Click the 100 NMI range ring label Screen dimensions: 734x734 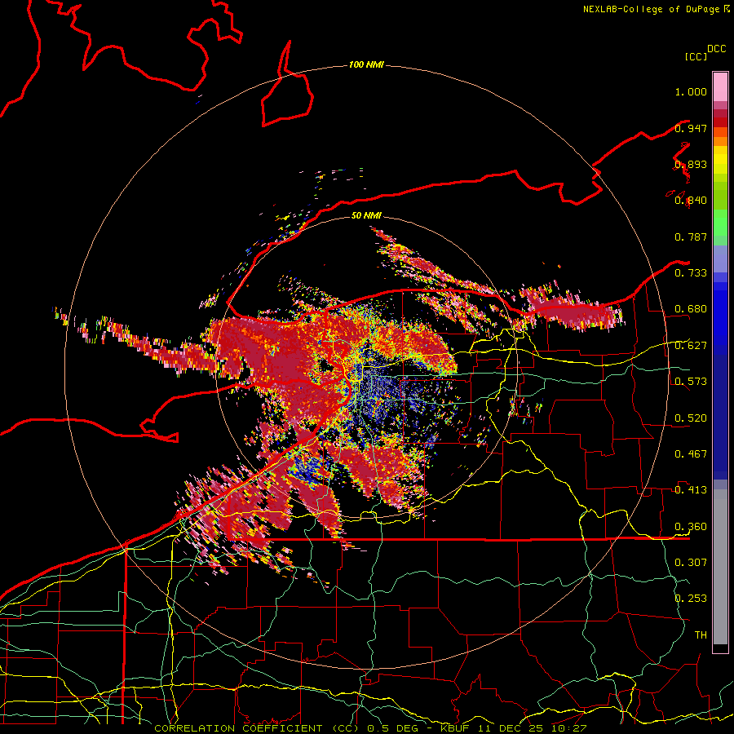point(366,64)
